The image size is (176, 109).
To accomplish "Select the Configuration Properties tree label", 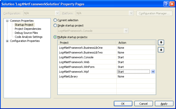I will coord(25,41).
